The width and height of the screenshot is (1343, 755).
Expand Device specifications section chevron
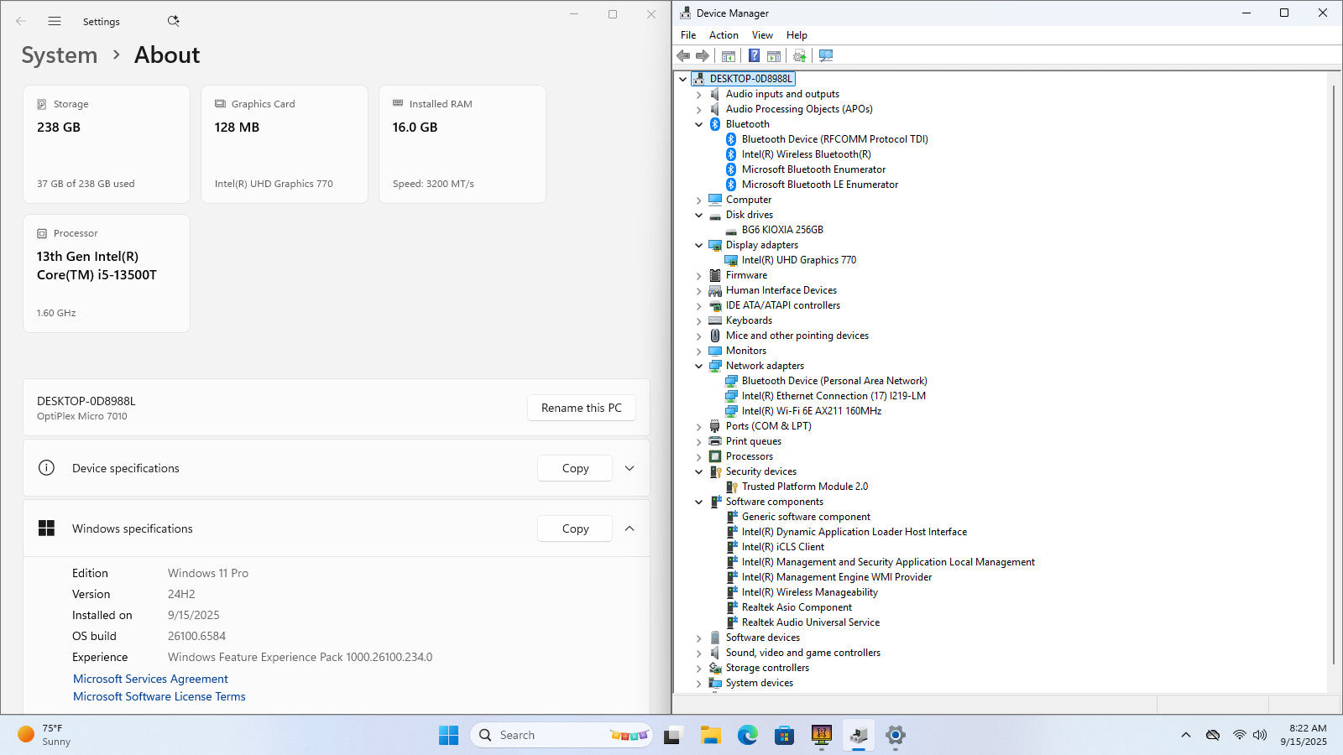[630, 468]
